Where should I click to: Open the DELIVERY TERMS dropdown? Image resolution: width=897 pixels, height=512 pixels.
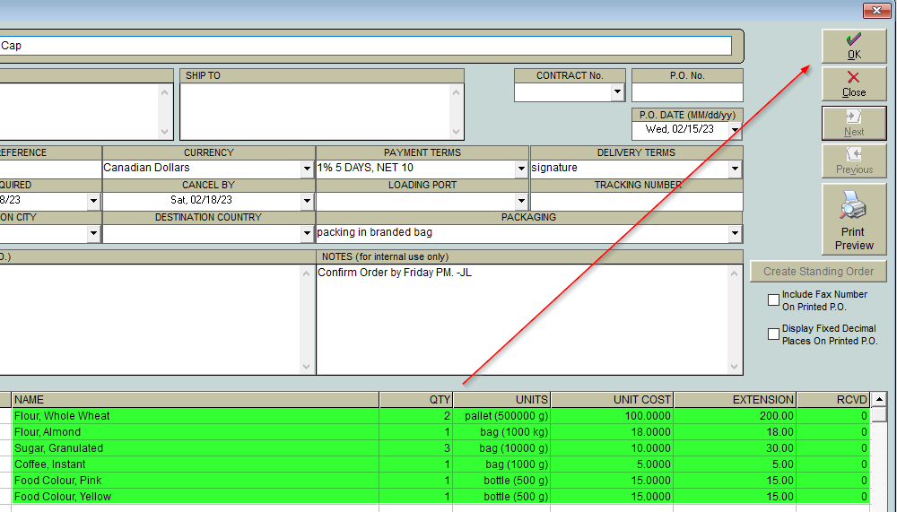pyautogui.click(x=735, y=169)
